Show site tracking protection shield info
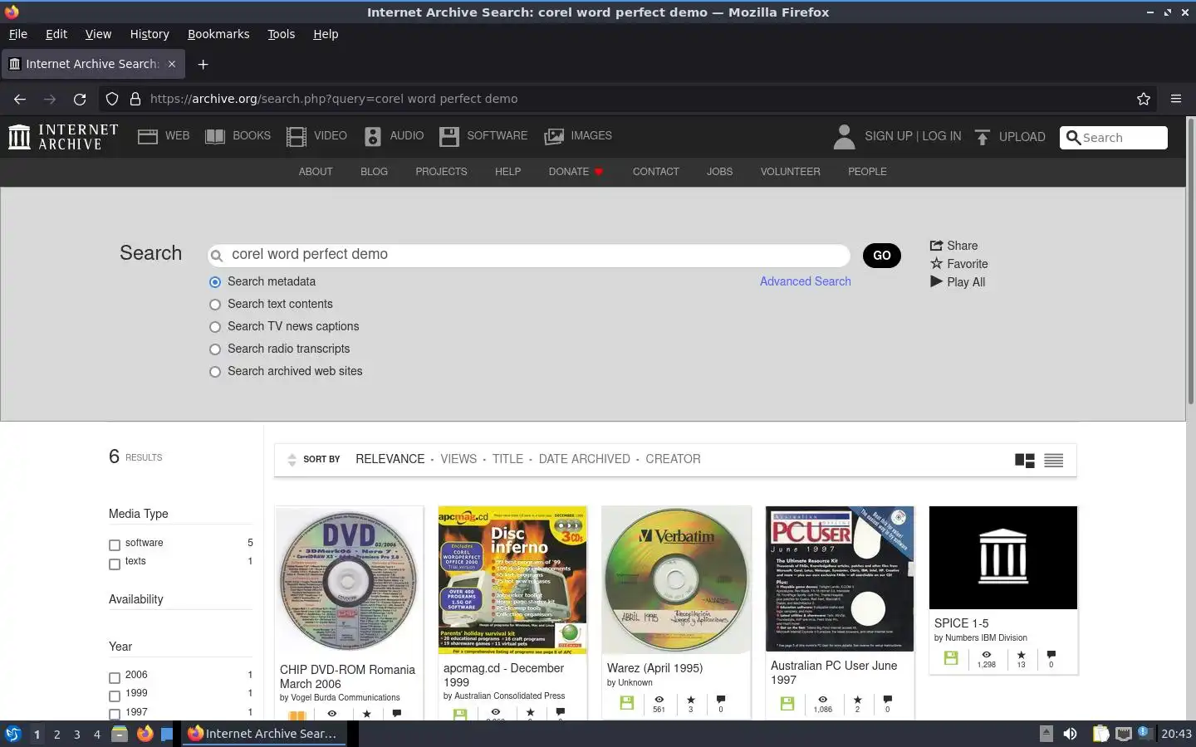This screenshot has width=1196, height=747. [x=112, y=99]
